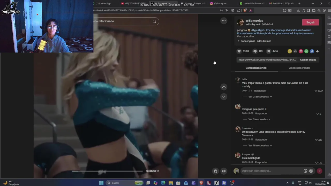Open the Brave VPN shield icon
Screen dimensions: 331x186
pyautogui.click(x=324, y=10)
